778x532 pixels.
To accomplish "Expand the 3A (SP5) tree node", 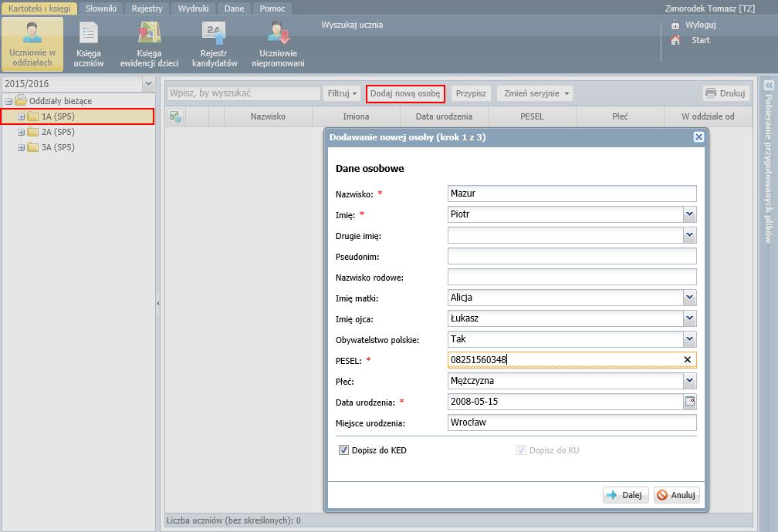I will [x=22, y=148].
